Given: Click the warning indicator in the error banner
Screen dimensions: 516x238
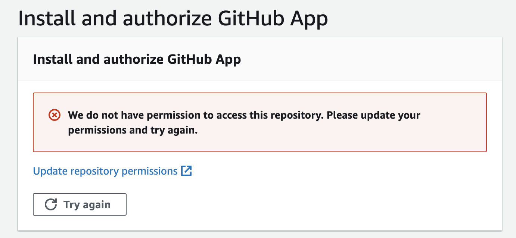Looking at the screenshot, I should 55,115.
